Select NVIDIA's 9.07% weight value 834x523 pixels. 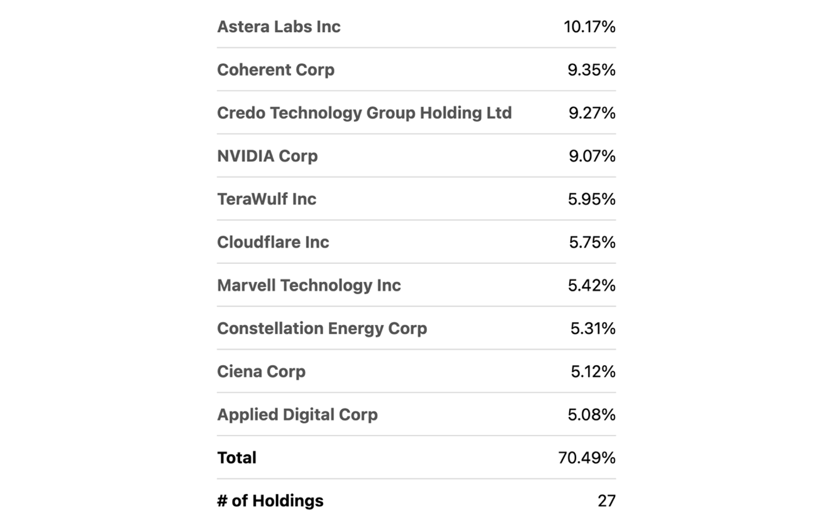(592, 156)
